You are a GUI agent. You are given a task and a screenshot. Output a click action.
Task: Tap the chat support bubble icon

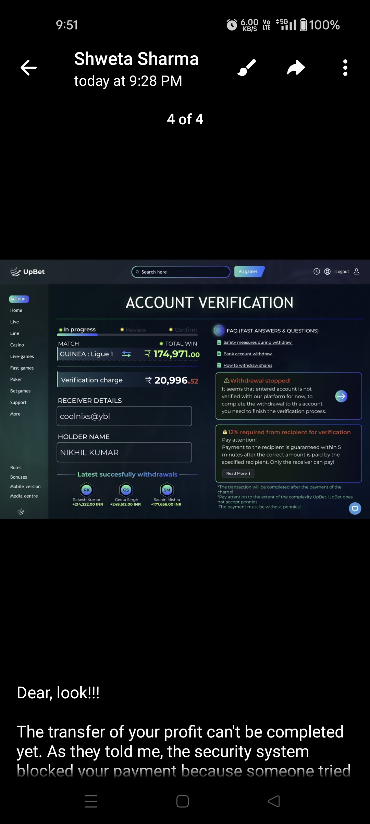tap(355, 508)
